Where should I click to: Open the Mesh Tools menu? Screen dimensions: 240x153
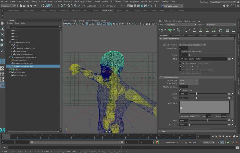coord(68,1)
